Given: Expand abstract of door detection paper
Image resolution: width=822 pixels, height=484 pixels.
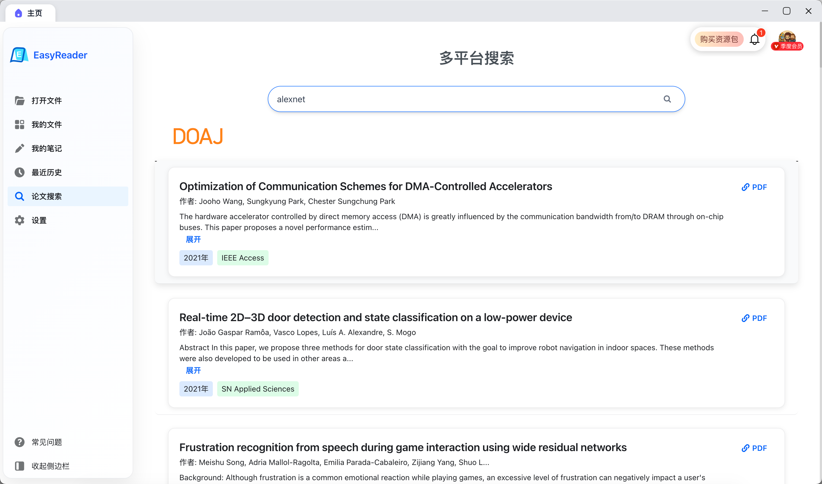Looking at the screenshot, I should click(193, 370).
